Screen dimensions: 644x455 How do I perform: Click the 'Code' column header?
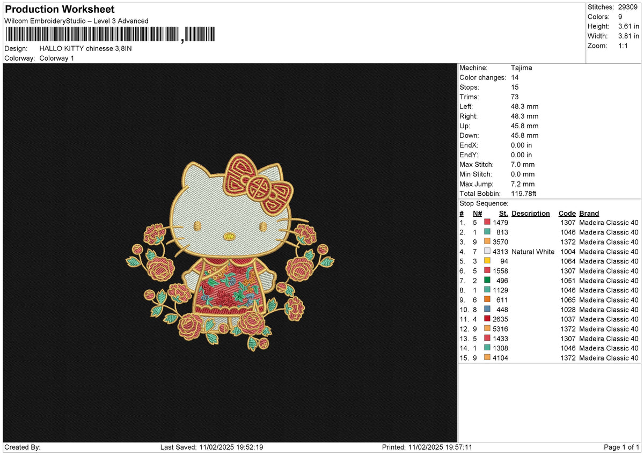[567, 213]
